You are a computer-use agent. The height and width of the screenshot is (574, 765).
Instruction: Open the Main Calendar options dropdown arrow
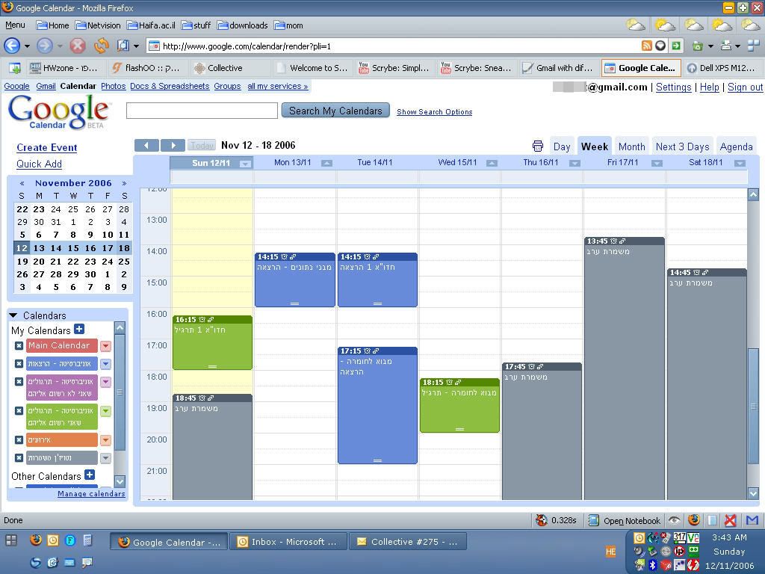click(105, 346)
